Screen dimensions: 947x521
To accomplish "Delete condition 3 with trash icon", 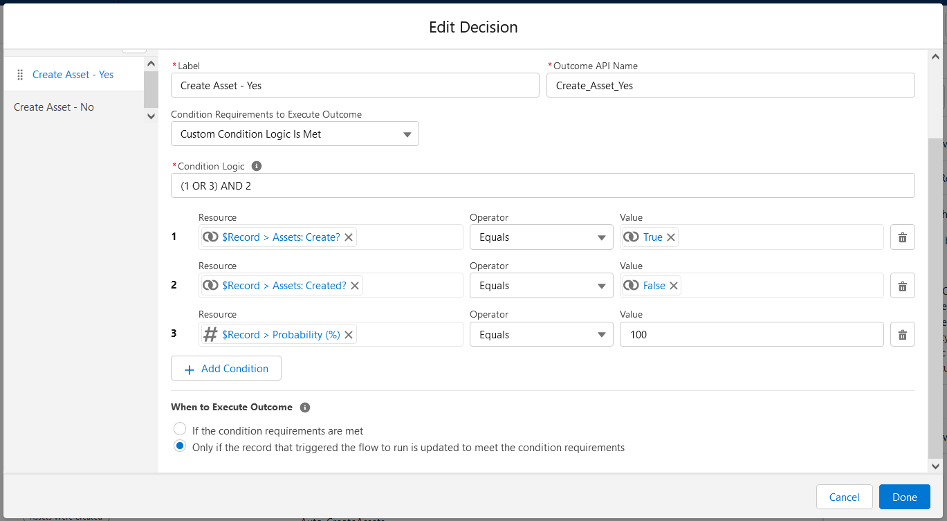I will (902, 335).
